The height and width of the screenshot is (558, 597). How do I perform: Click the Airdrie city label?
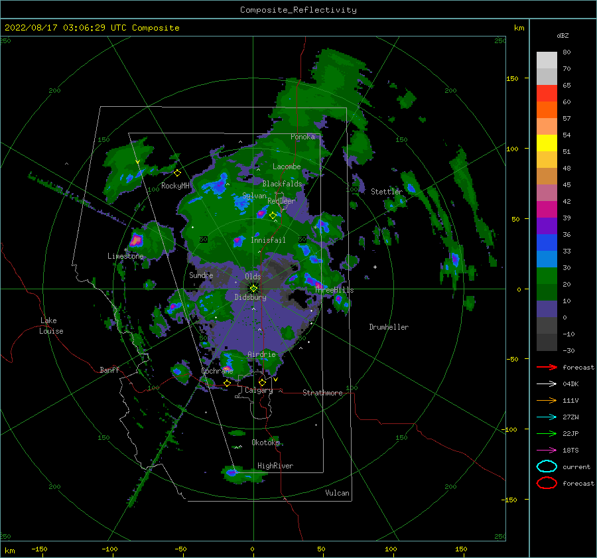261,354
